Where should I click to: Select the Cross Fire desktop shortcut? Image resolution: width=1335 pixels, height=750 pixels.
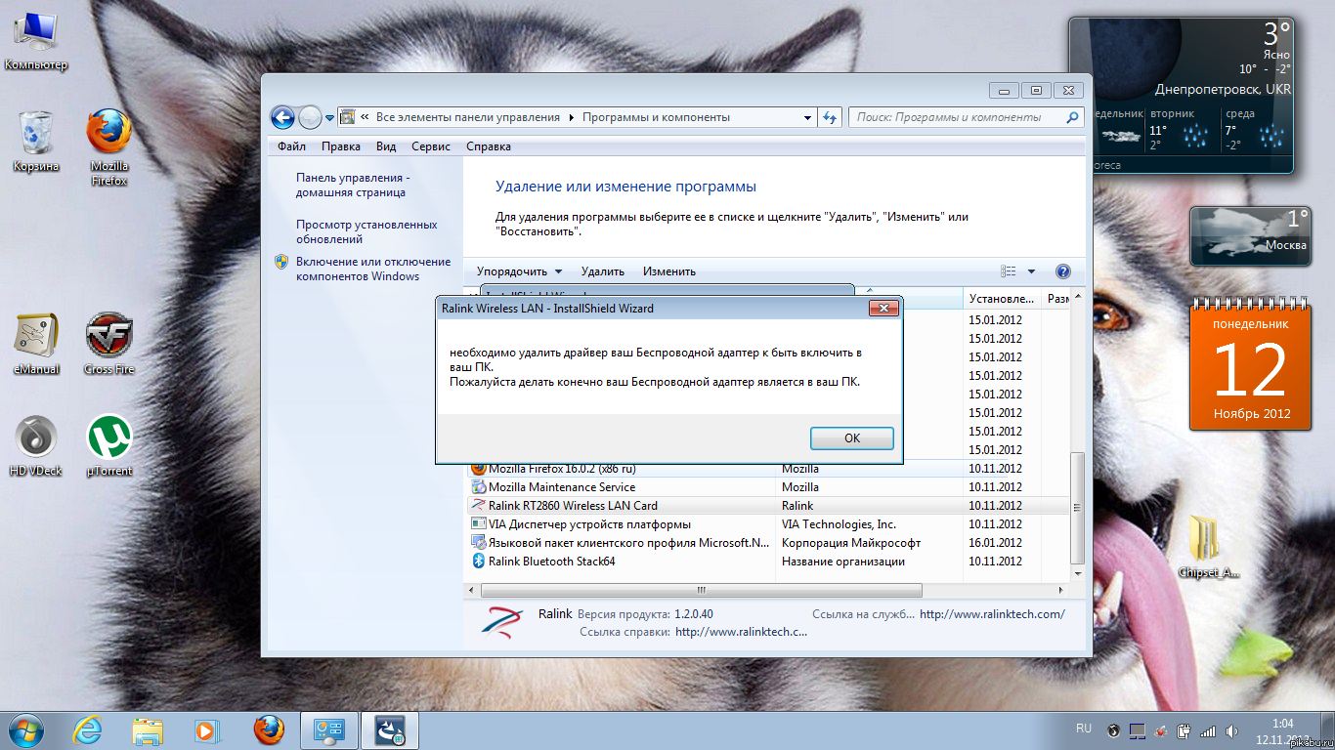(x=109, y=344)
